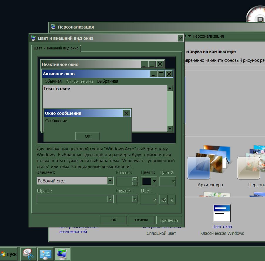Open the disabled Цвет 2 color dropdown
The height and width of the screenshot is (261, 265).
[x=167, y=181]
